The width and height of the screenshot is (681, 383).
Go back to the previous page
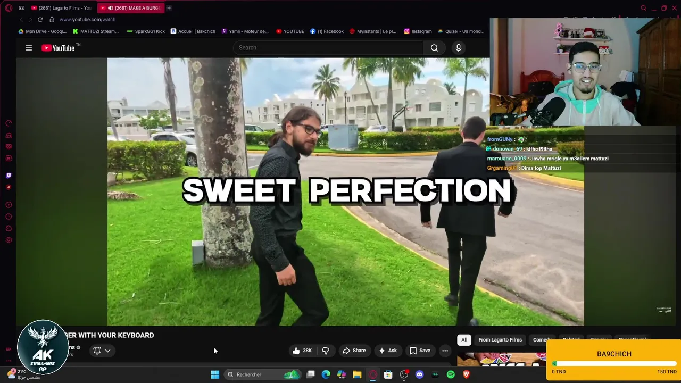point(21,20)
